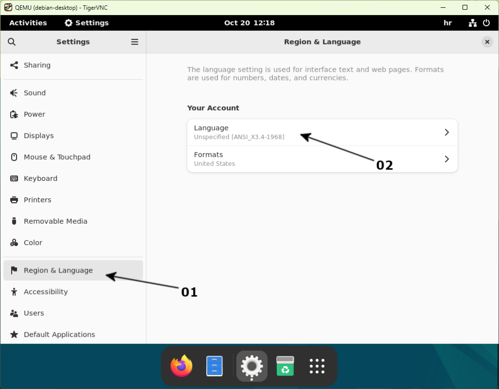Image resolution: width=499 pixels, height=389 pixels.
Task: Expand the Language row chevron
Action: pos(446,133)
